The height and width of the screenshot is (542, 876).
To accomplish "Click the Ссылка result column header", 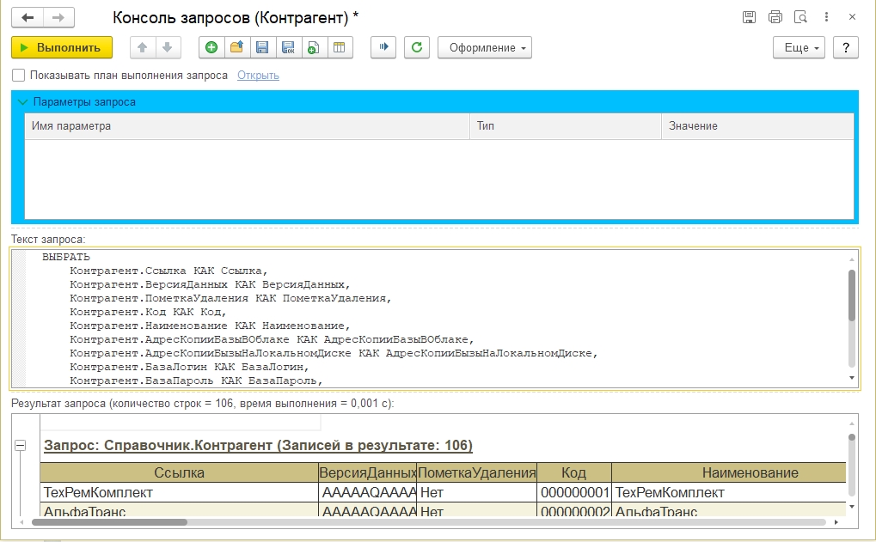I will [x=179, y=472].
